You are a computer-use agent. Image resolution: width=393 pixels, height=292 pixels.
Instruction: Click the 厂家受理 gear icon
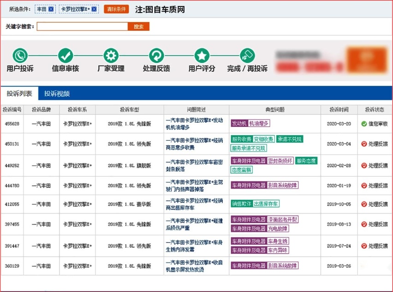pyautogui.click(x=111, y=56)
